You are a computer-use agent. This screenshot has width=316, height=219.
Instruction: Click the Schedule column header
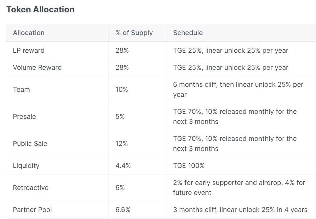coord(188,33)
